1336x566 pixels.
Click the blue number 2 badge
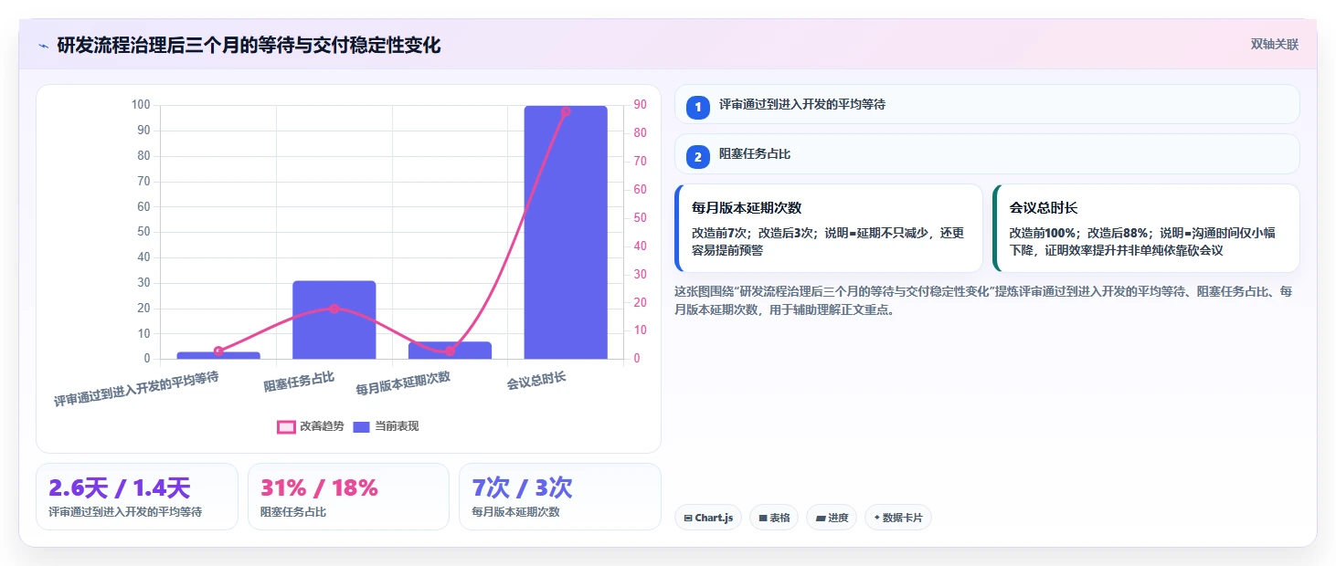[x=698, y=156]
